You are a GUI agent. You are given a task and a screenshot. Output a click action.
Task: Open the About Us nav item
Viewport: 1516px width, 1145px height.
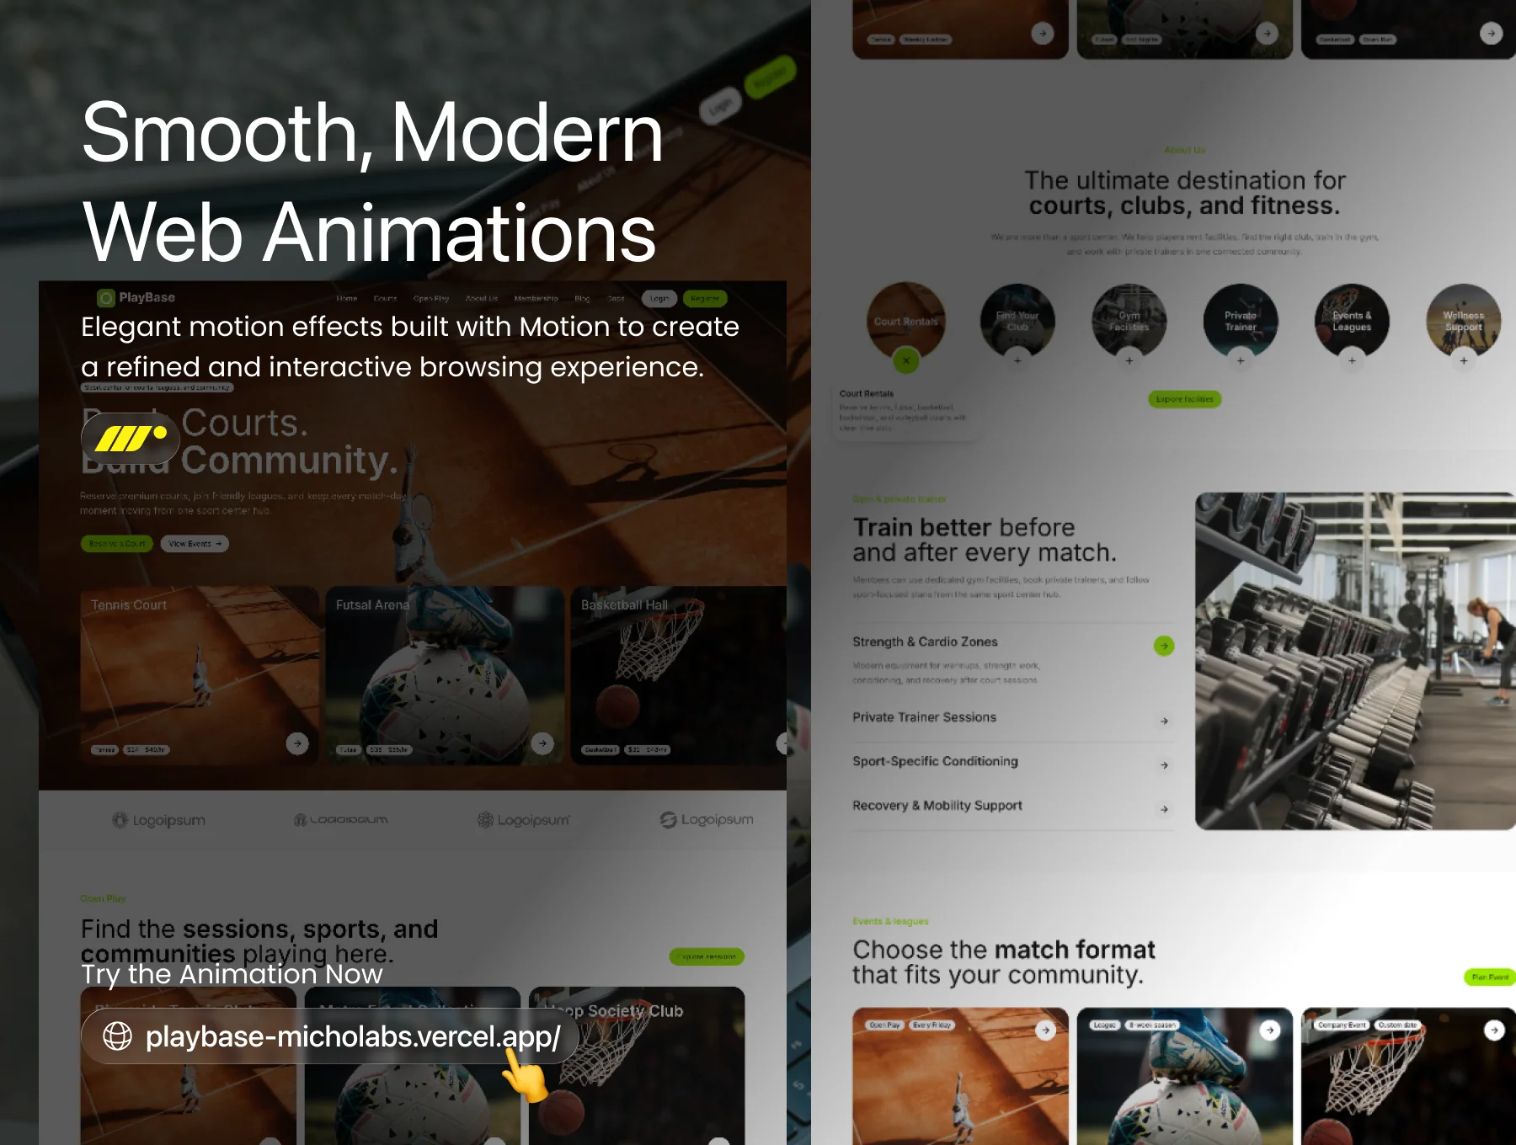point(482,299)
